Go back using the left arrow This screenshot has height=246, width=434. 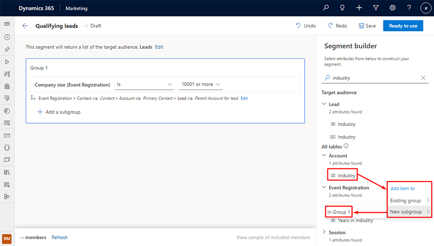click(25, 26)
